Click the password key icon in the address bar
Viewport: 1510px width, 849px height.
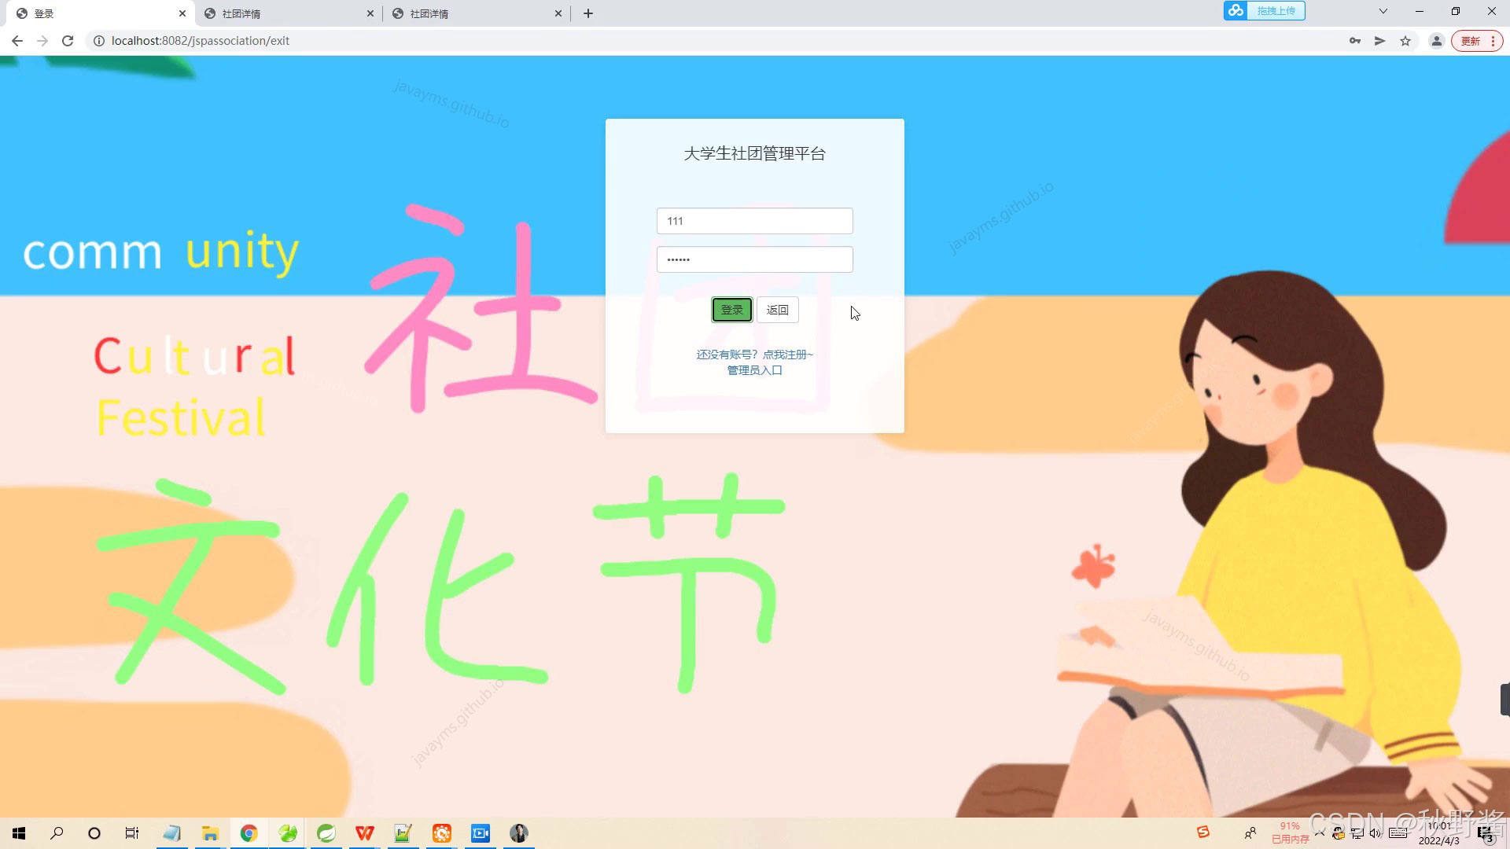click(x=1355, y=40)
